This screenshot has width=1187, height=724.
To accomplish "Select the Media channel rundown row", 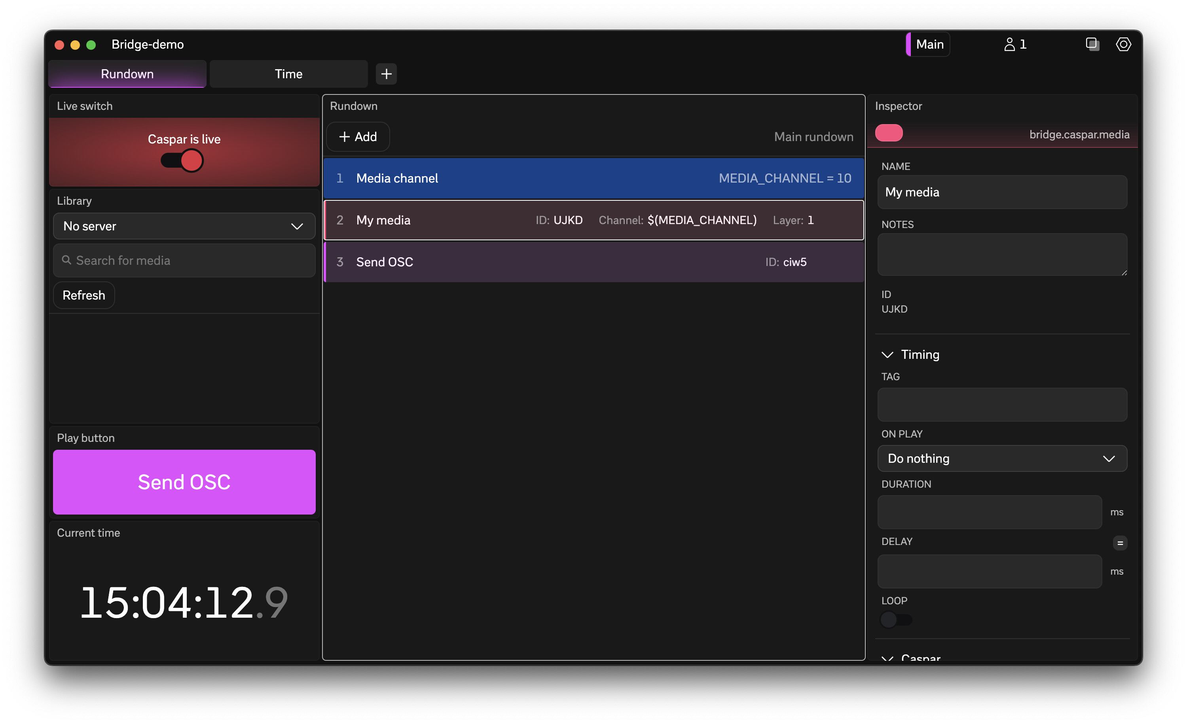I will tap(593, 179).
